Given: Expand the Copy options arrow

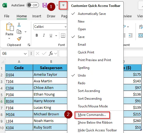Looking at the screenshot, I should point(25,32).
